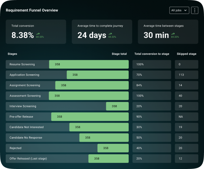
Task: Click the Pre-offer Release stage label
Action: [x=21, y=117]
